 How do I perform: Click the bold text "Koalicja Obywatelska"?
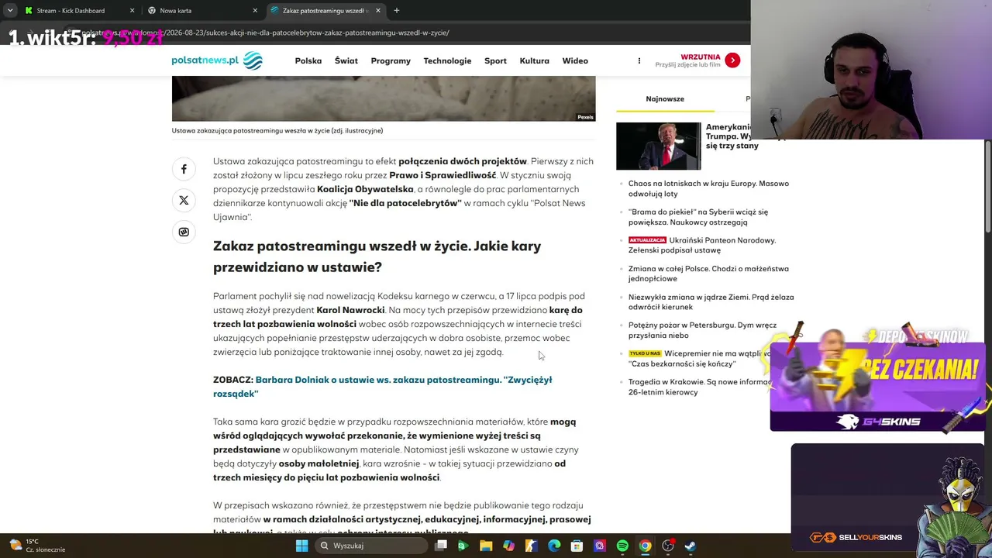(x=365, y=189)
